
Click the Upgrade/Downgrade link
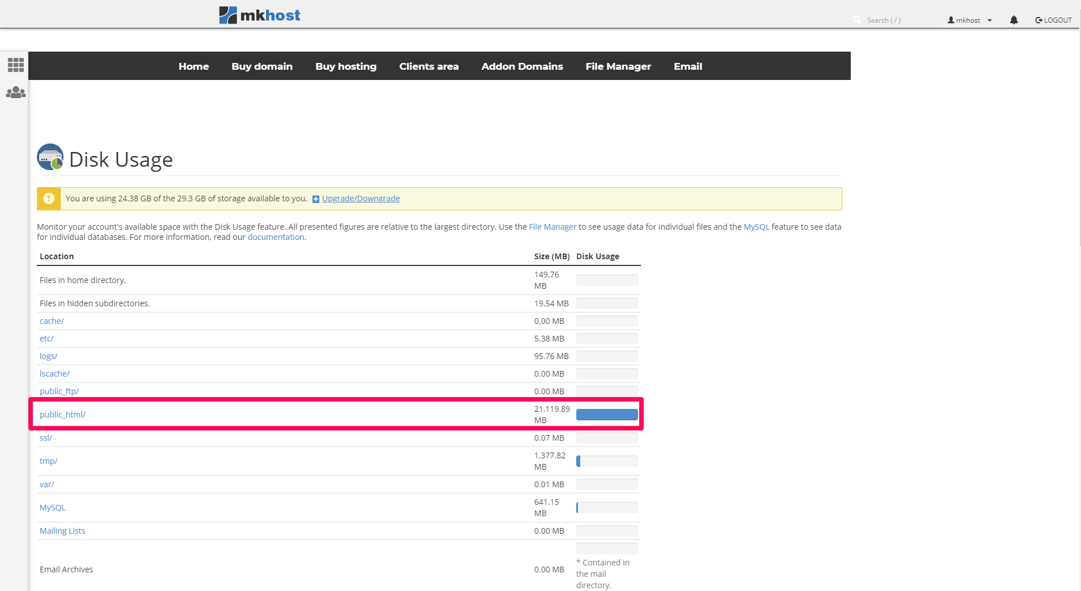[x=361, y=199]
